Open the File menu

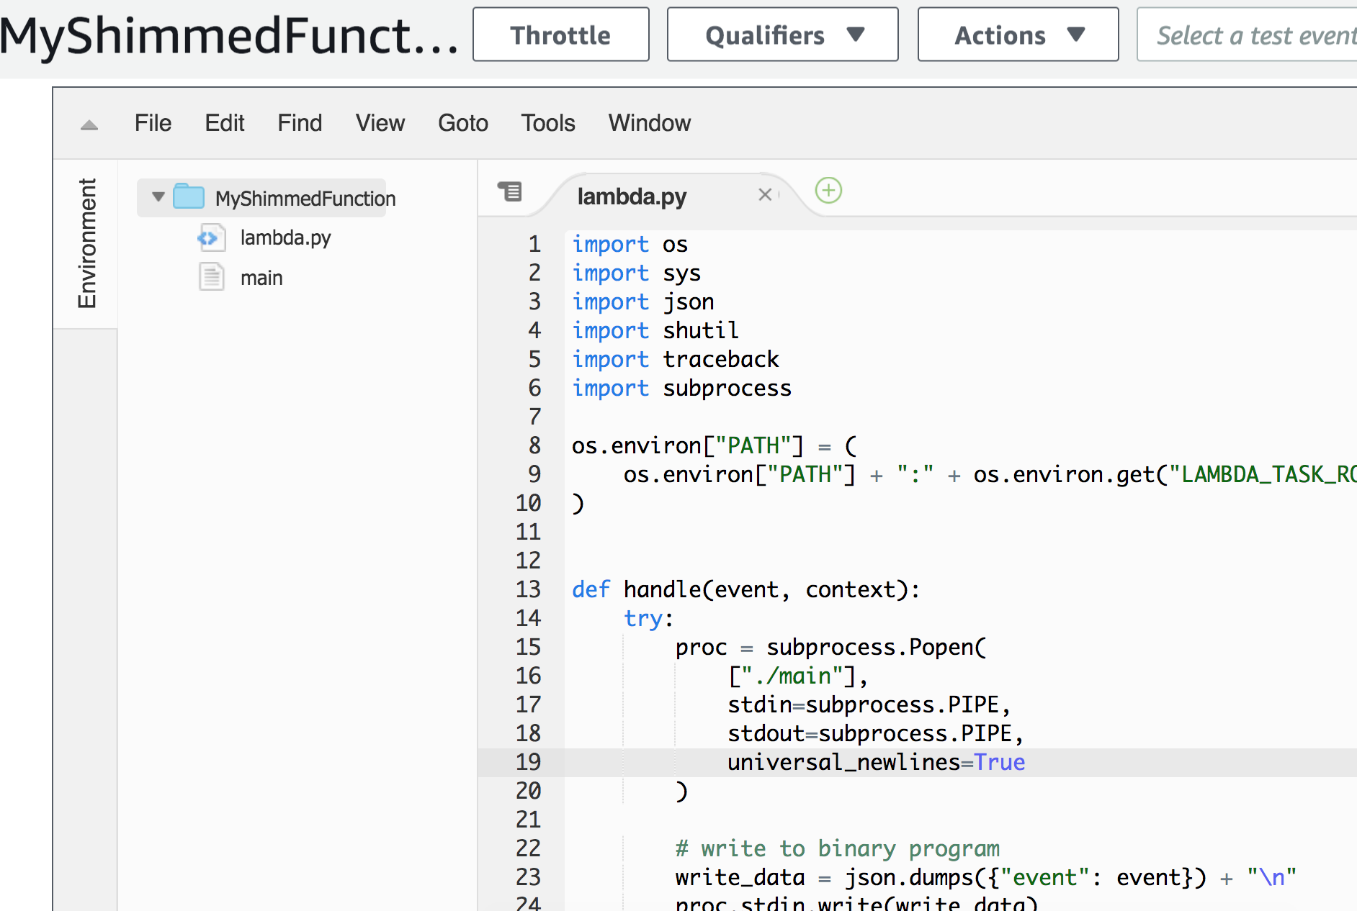pyautogui.click(x=152, y=122)
